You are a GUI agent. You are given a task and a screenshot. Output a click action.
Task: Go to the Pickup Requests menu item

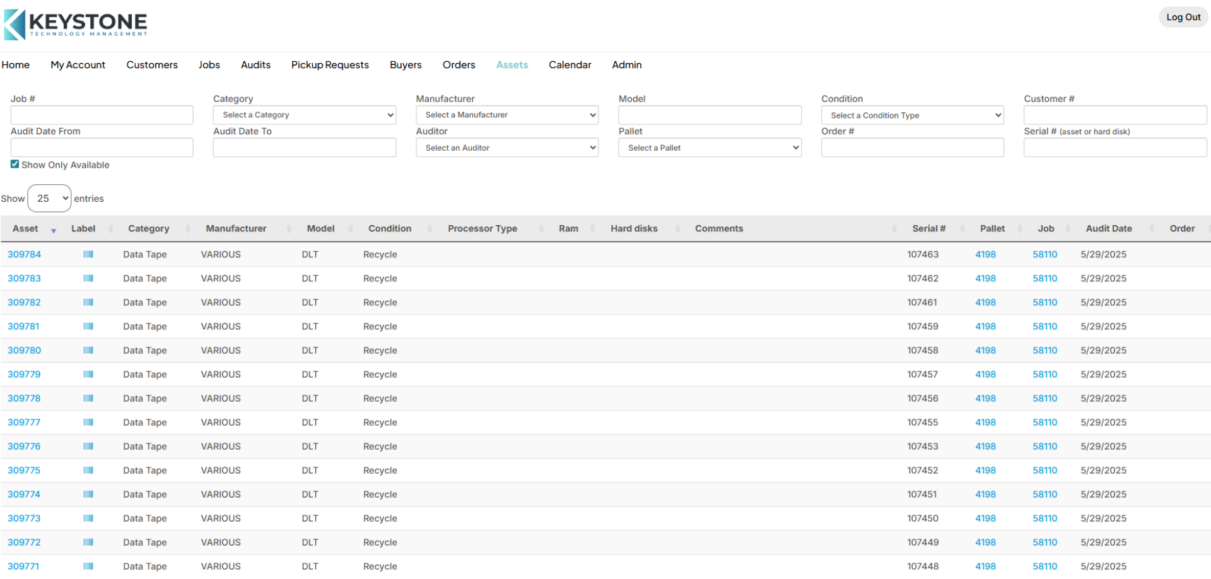(x=330, y=65)
